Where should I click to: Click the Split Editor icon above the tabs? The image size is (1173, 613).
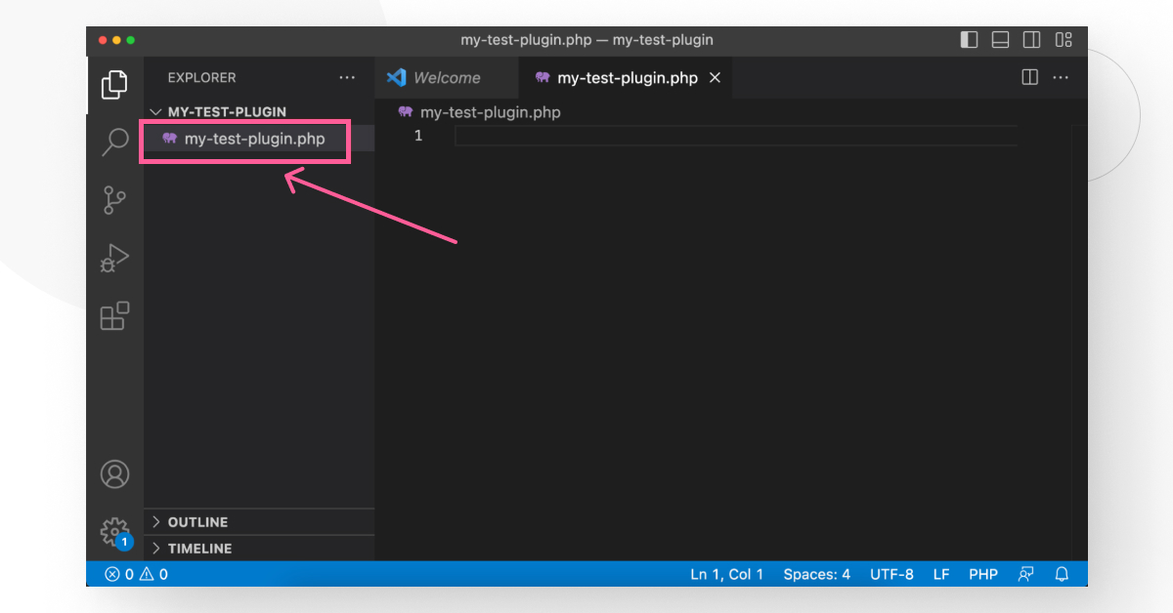pos(1029,77)
